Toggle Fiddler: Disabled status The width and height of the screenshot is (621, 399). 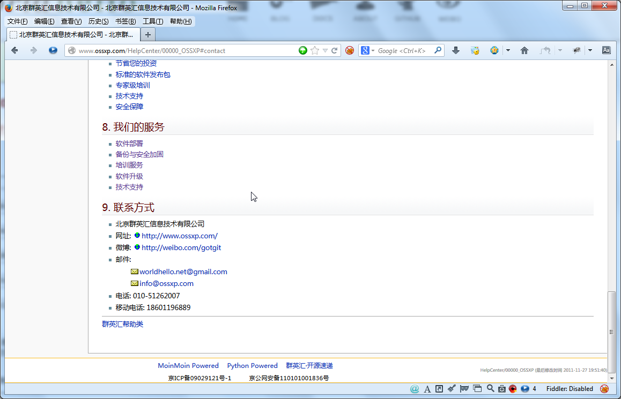(x=570, y=389)
